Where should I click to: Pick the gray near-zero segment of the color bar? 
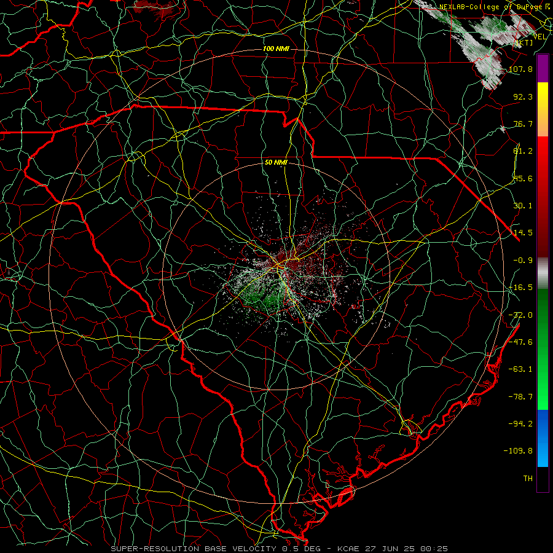point(543,273)
